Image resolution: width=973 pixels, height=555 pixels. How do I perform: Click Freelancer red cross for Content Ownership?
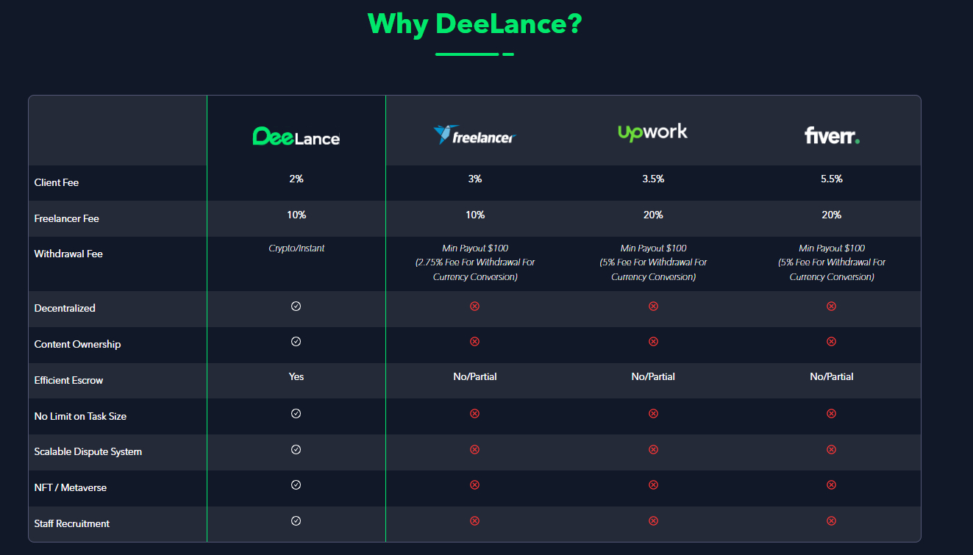click(474, 342)
